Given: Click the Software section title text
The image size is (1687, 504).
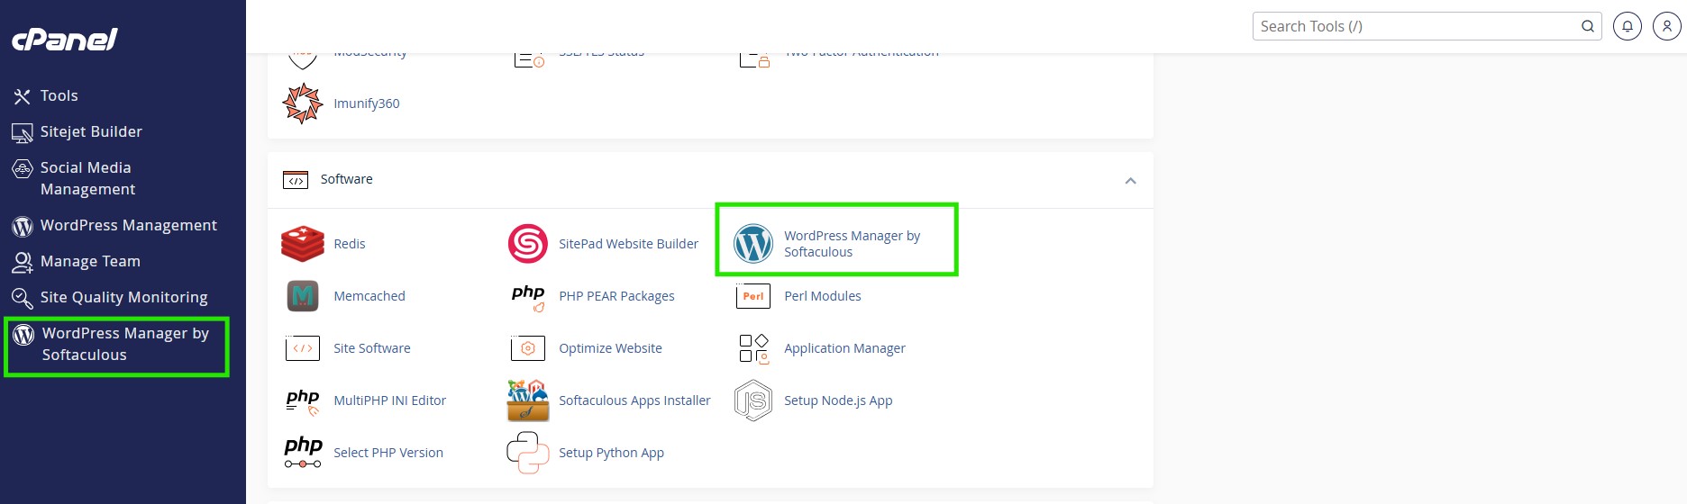Looking at the screenshot, I should coord(346,179).
